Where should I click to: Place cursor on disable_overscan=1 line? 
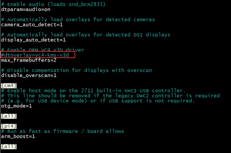click(x=29, y=75)
